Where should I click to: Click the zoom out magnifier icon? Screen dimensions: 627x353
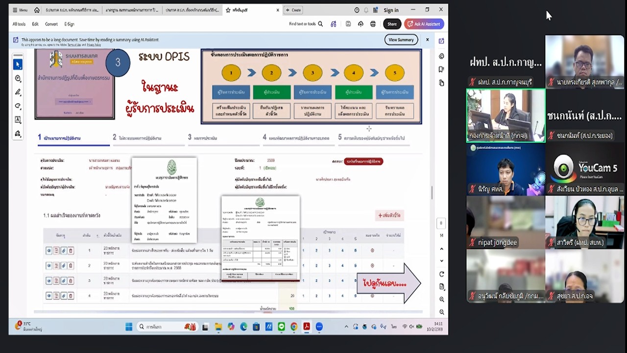(441, 312)
